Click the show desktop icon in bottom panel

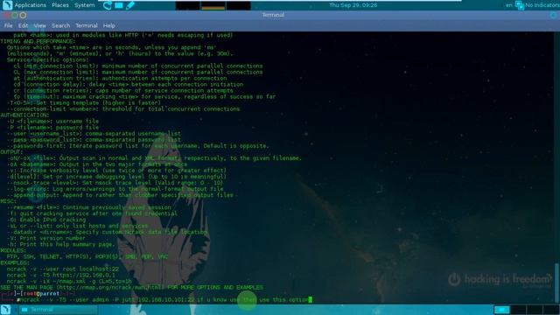pos(5,309)
